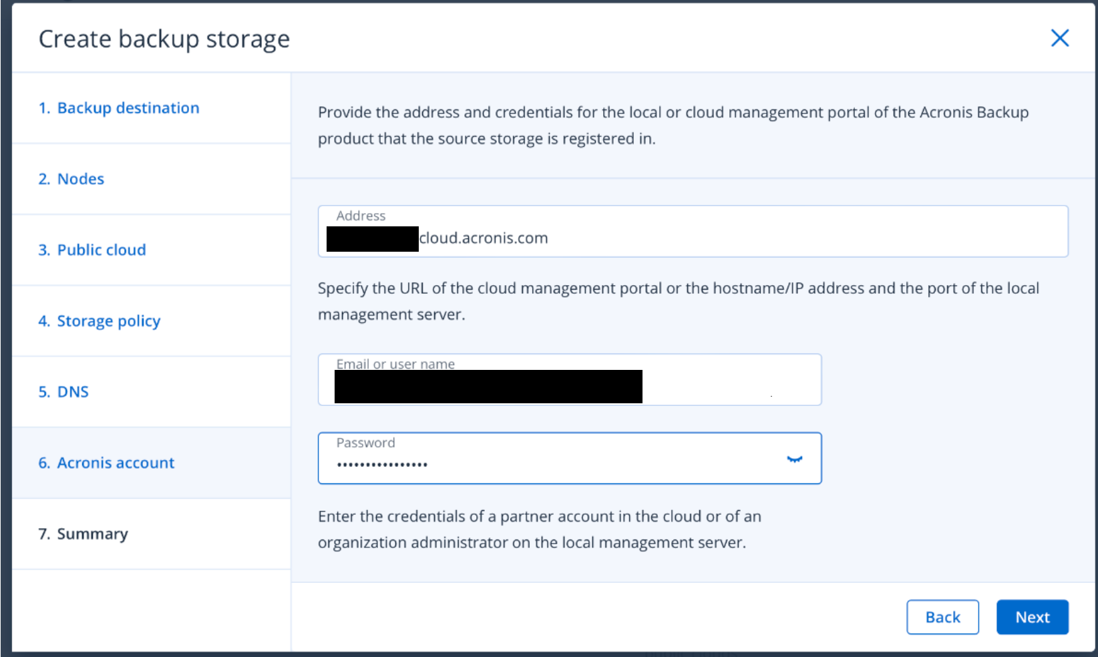Click the 'Create backup storage' dialog title
This screenshot has height=657, width=1098.
point(164,39)
